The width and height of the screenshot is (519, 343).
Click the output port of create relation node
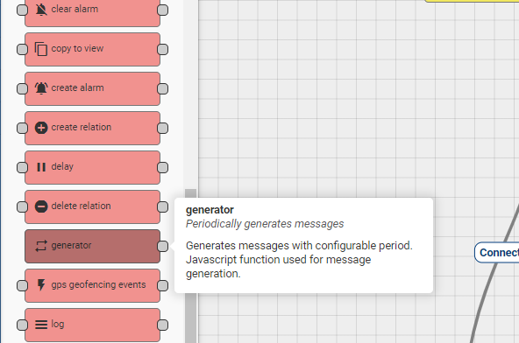click(162, 128)
